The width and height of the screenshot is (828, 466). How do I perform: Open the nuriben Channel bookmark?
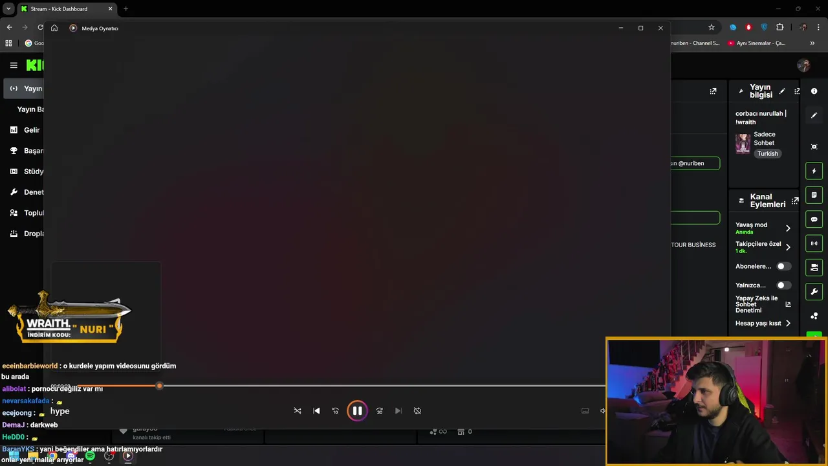click(695, 43)
